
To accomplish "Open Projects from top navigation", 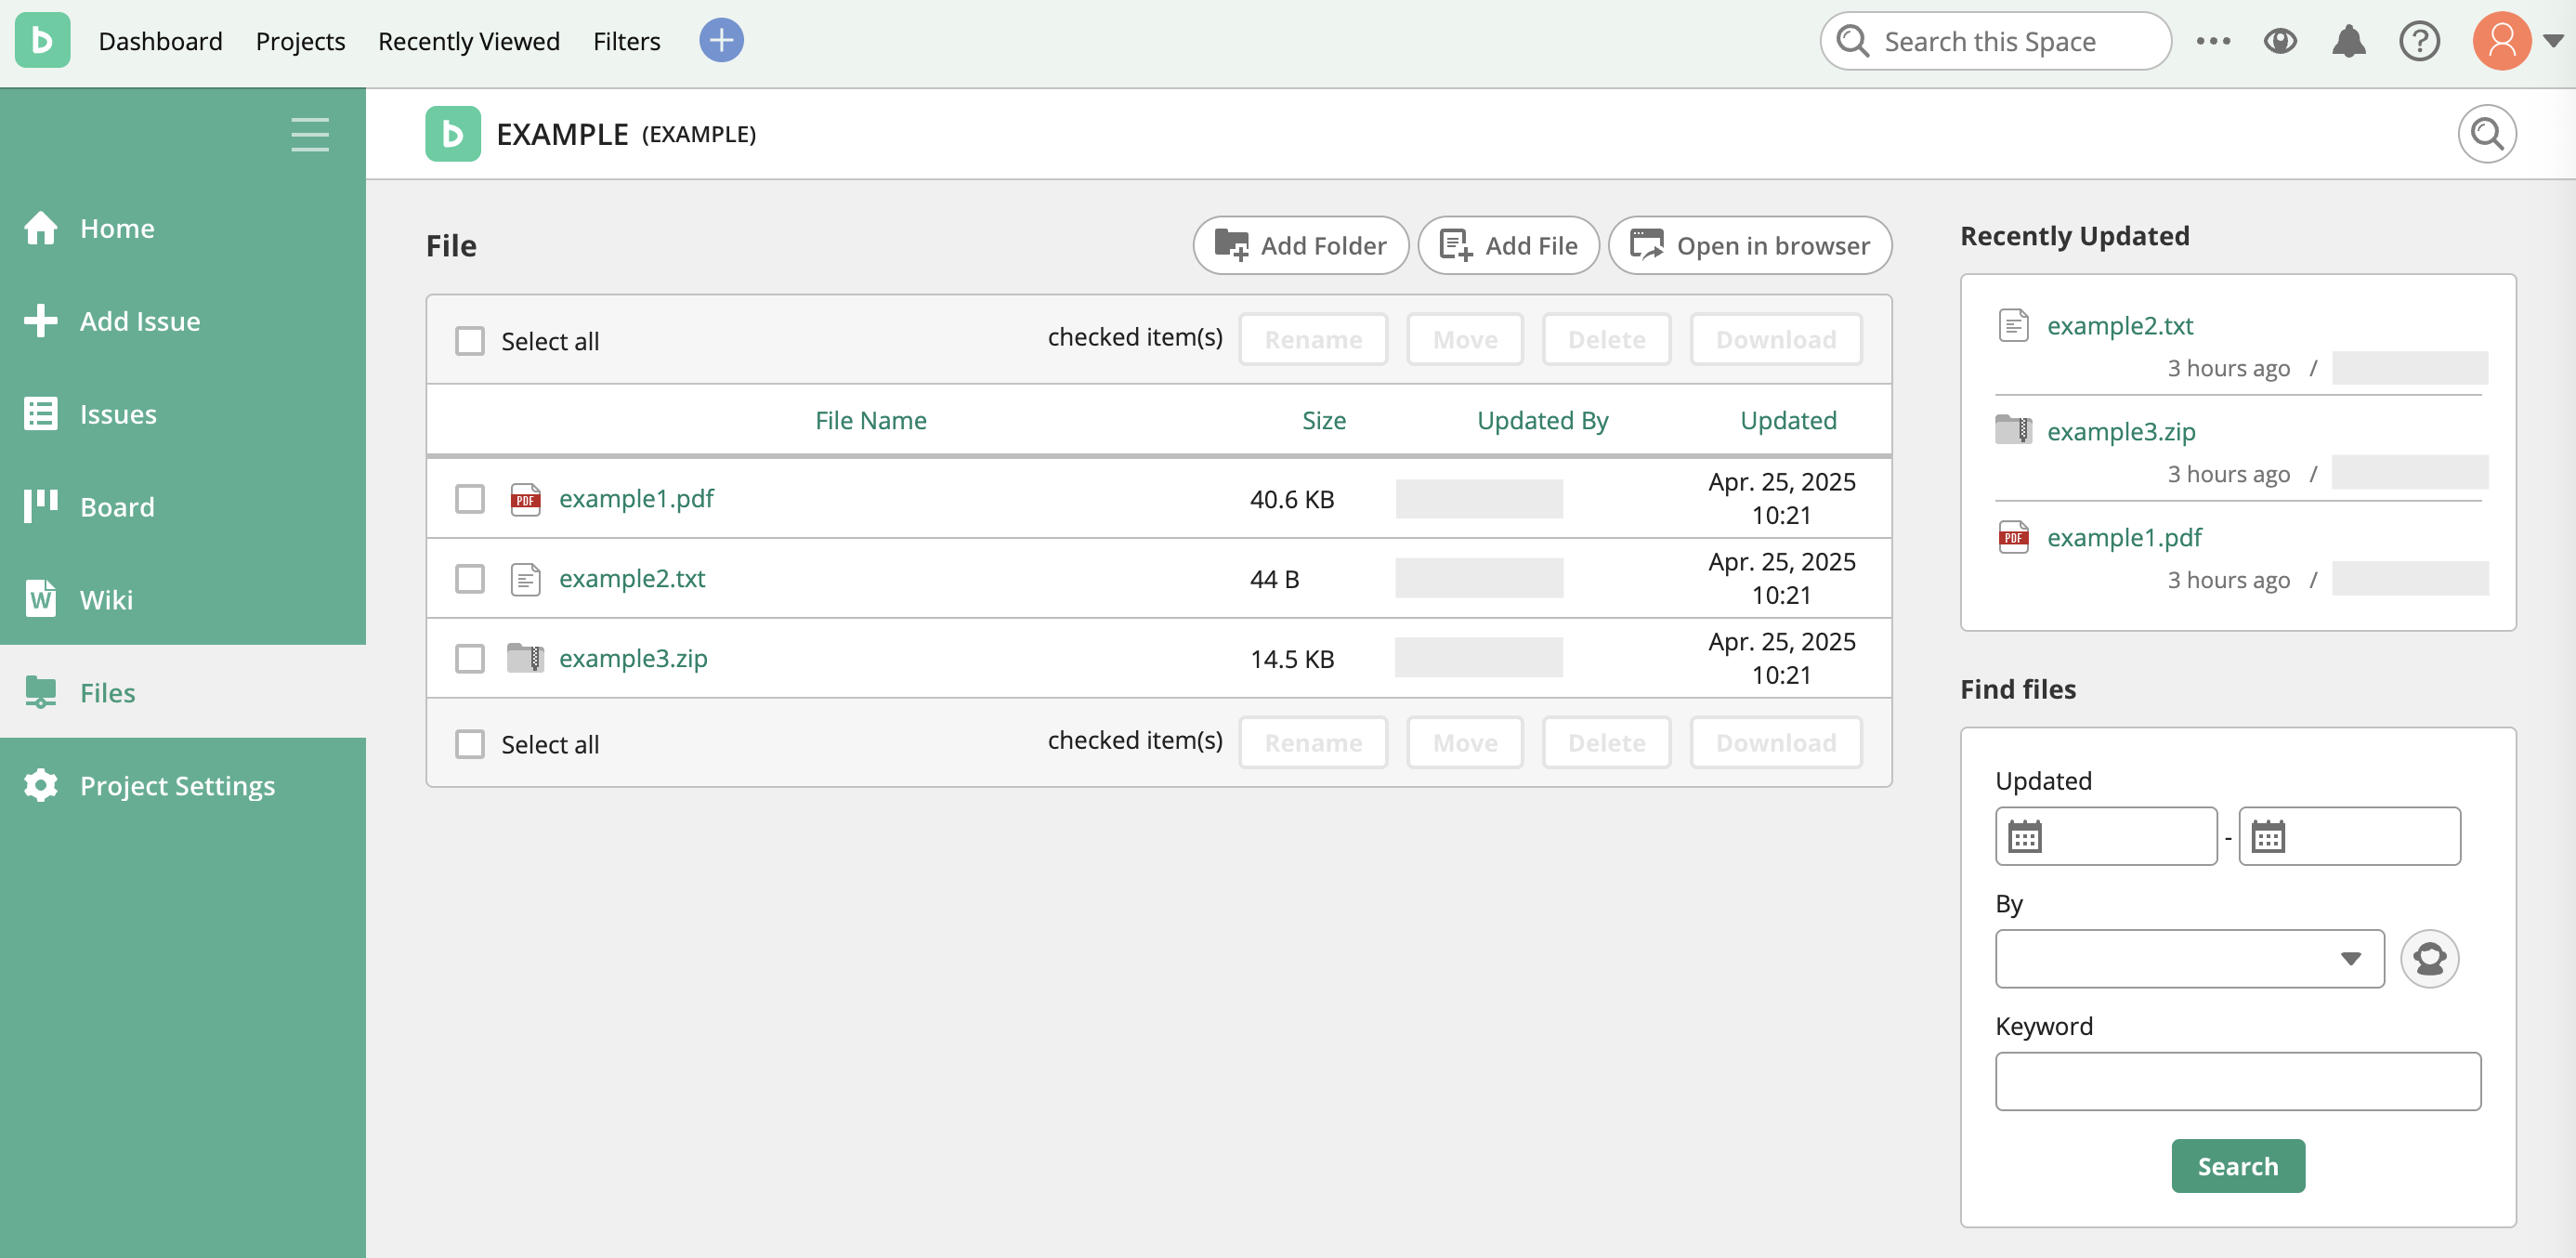I will point(300,41).
